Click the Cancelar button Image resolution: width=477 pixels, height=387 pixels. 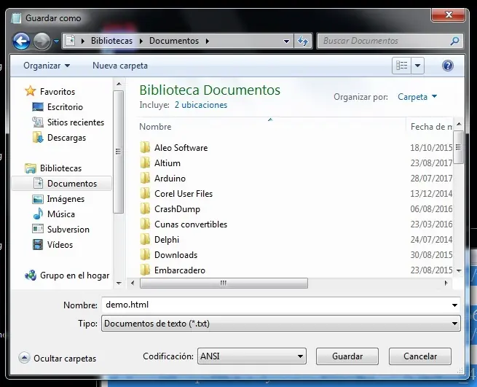point(420,356)
